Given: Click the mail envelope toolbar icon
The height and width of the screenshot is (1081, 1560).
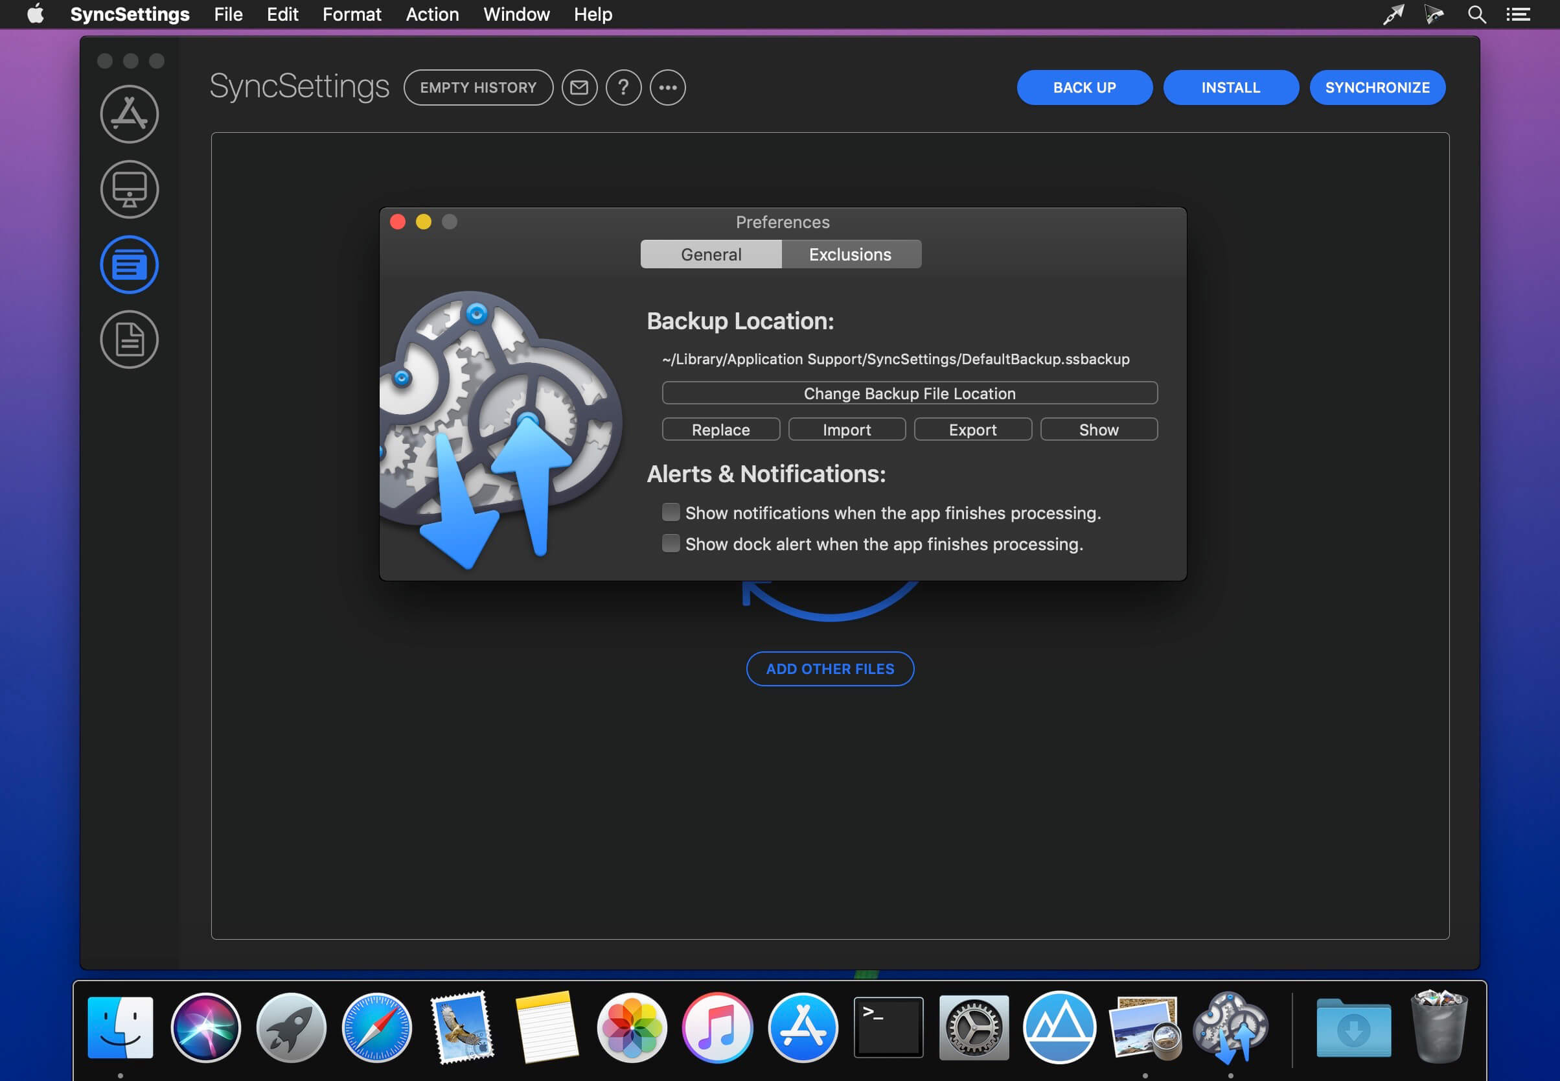Looking at the screenshot, I should pos(579,87).
